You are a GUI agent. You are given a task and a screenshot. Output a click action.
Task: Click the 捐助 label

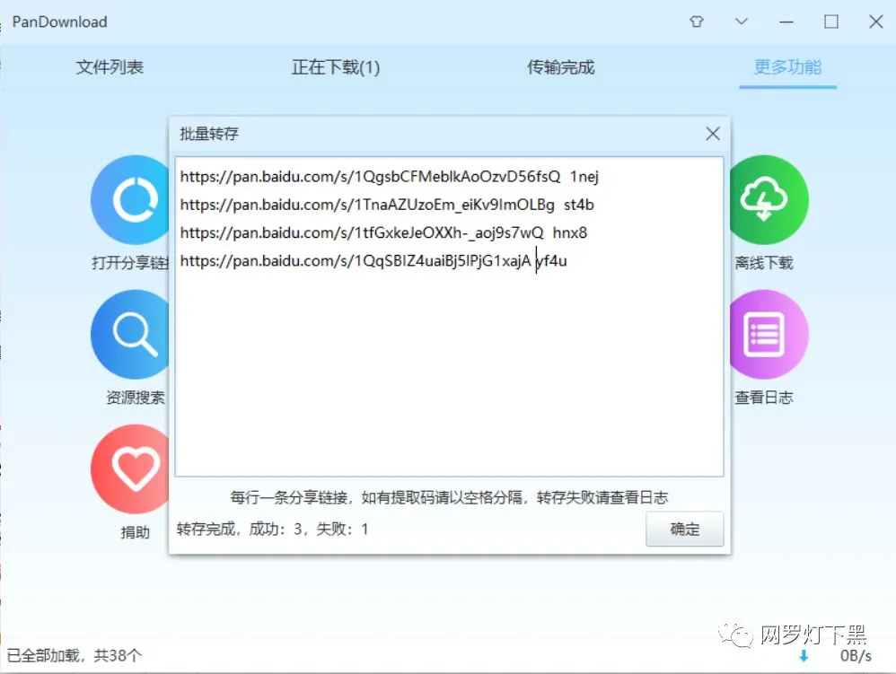pos(136,532)
